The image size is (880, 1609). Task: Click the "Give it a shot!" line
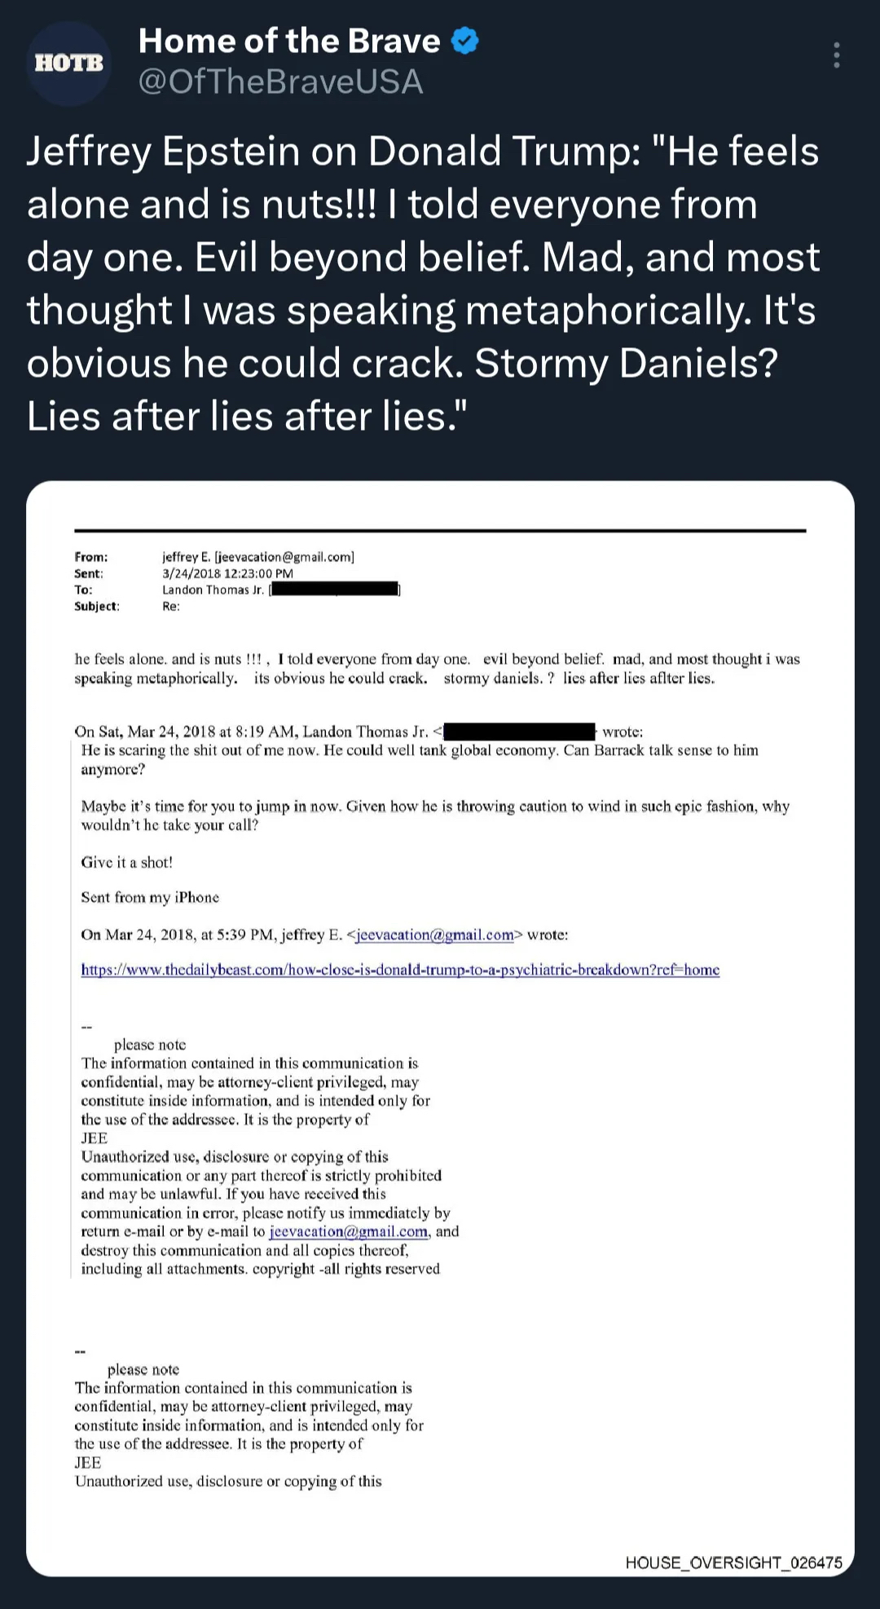pyautogui.click(x=126, y=862)
